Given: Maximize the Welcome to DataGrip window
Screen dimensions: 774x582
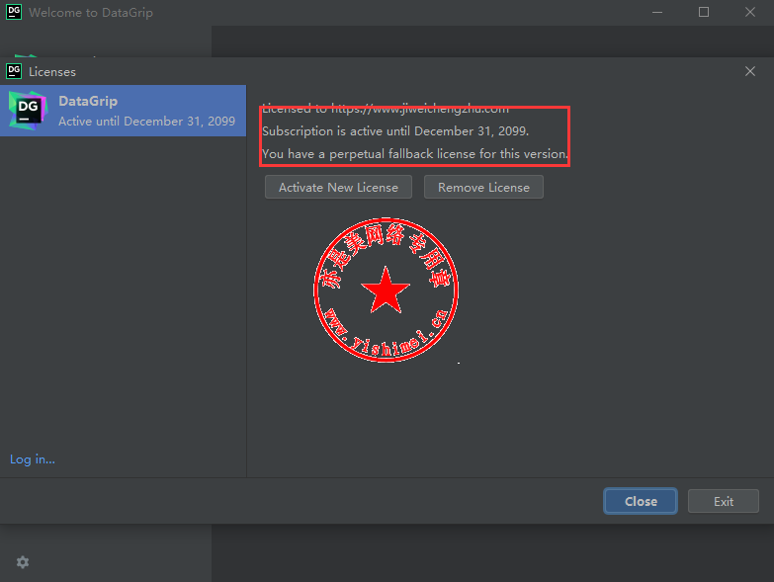Looking at the screenshot, I should coord(704,12).
